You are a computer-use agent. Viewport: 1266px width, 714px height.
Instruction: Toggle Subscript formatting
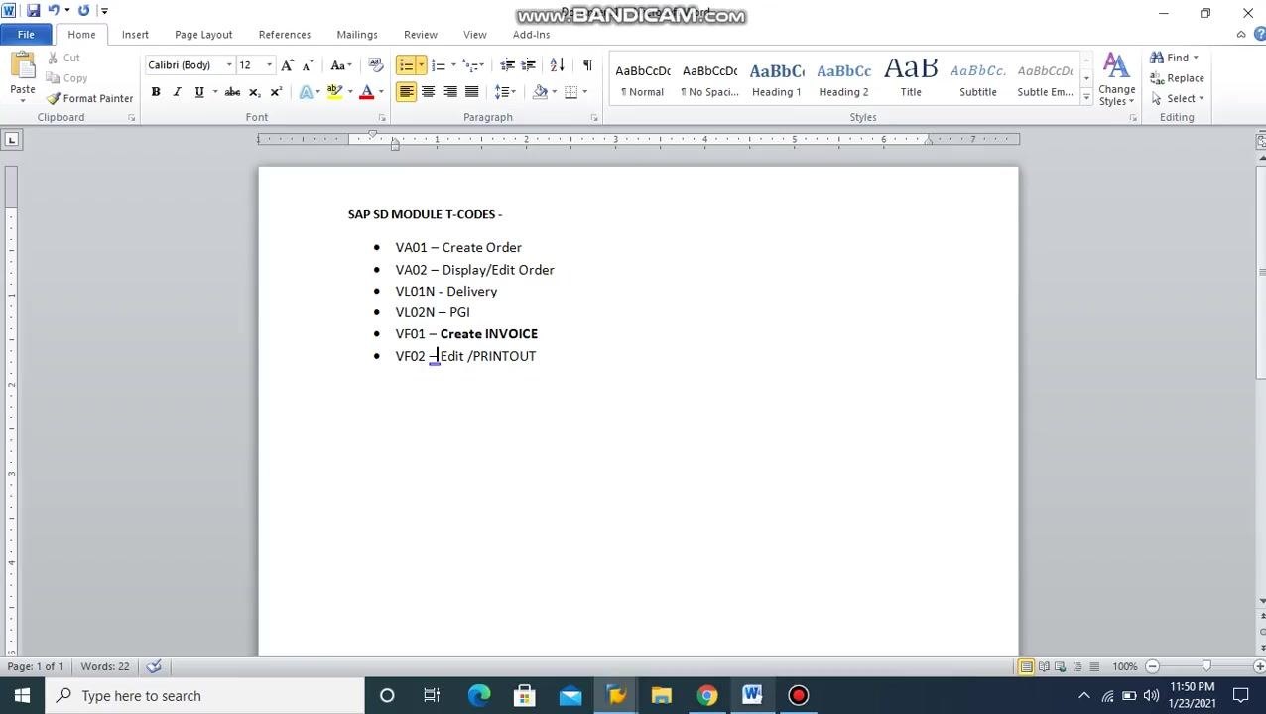pos(254,92)
